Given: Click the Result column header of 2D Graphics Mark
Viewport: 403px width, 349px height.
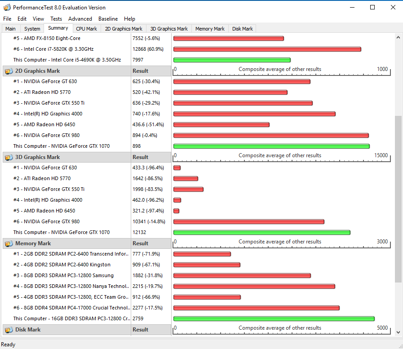Looking at the screenshot, I should (151, 71).
